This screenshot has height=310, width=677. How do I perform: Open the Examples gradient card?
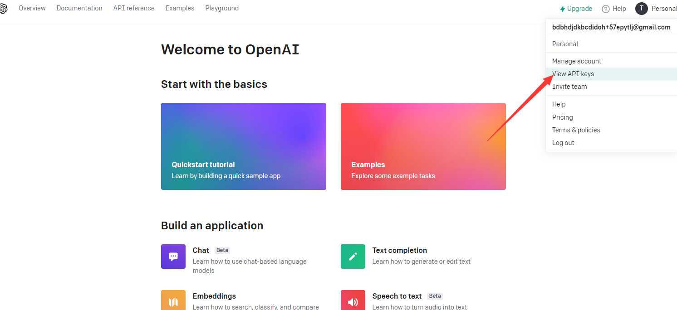(423, 146)
